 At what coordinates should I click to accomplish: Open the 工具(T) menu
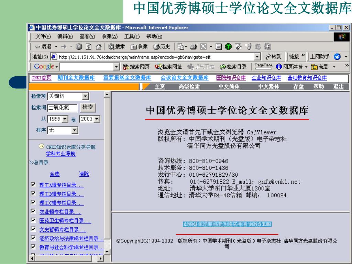click(132, 36)
